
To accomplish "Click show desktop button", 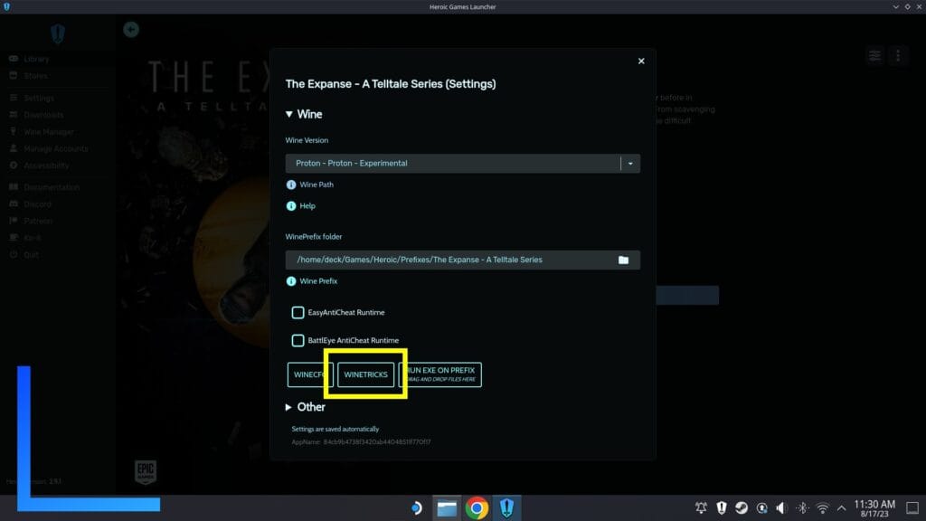I will tap(912, 508).
